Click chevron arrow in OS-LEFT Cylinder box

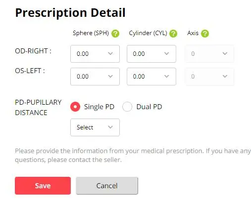(x=166, y=76)
